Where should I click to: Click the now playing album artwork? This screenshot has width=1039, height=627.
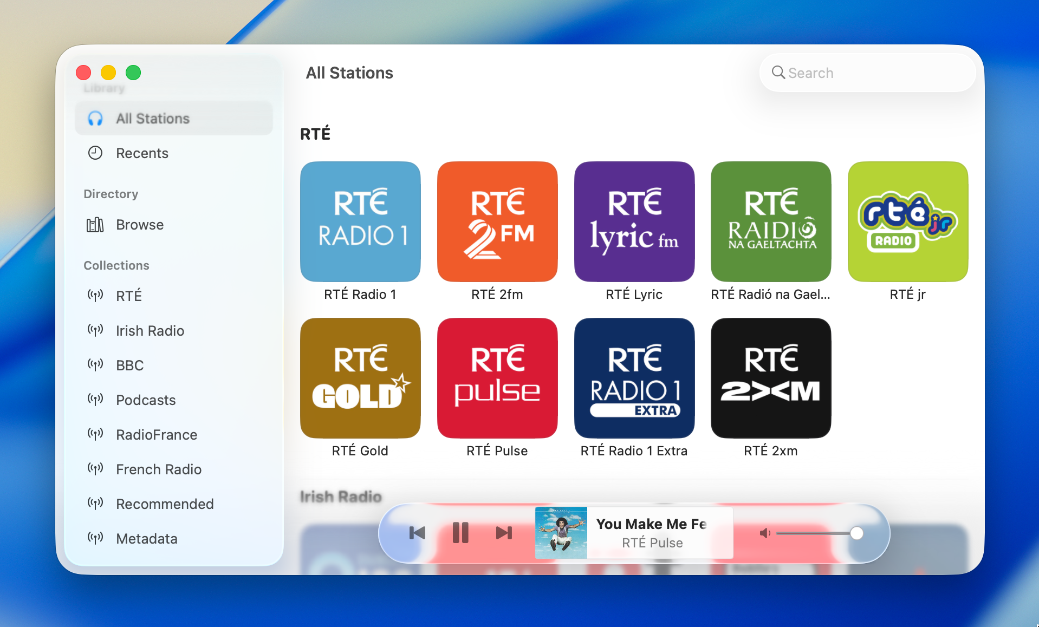561,533
